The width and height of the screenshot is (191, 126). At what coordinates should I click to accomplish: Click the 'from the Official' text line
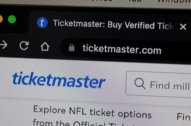pyautogui.click(x=69, y=123)
